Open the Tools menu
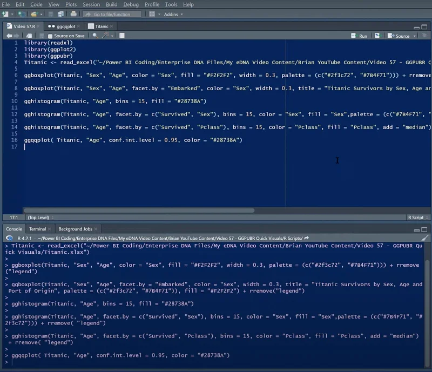The width and height of the screenshot is (432, 372). point(171,4)
